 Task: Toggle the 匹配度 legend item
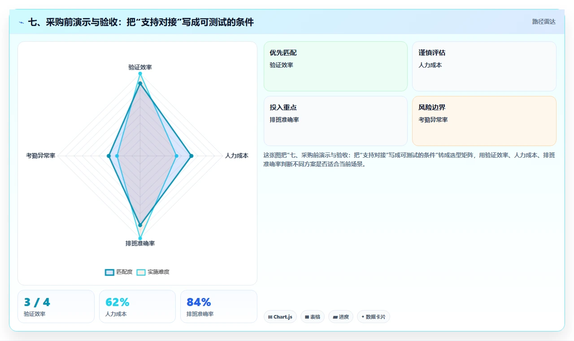pyautogui.click(x=119, y=272)
